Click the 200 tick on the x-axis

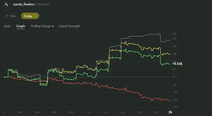[x=20, y=112]
